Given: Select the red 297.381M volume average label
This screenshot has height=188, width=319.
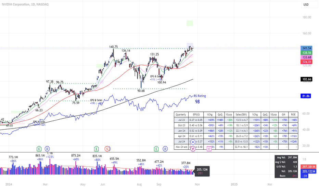Looking at the screenshot, I should point(308,167).
